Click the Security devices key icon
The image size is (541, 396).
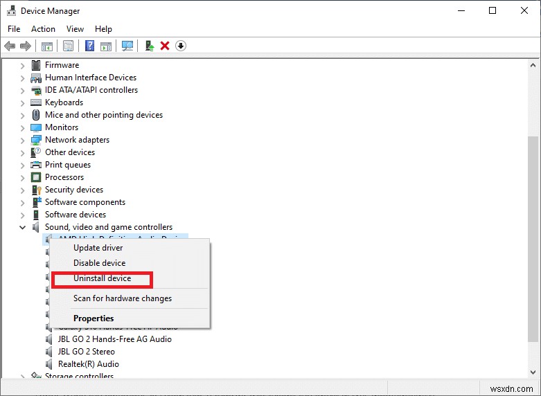click(x=36, y=190)
